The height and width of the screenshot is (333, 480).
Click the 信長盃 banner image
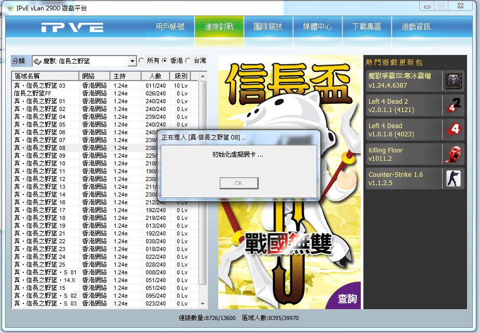tap(289, 182)
